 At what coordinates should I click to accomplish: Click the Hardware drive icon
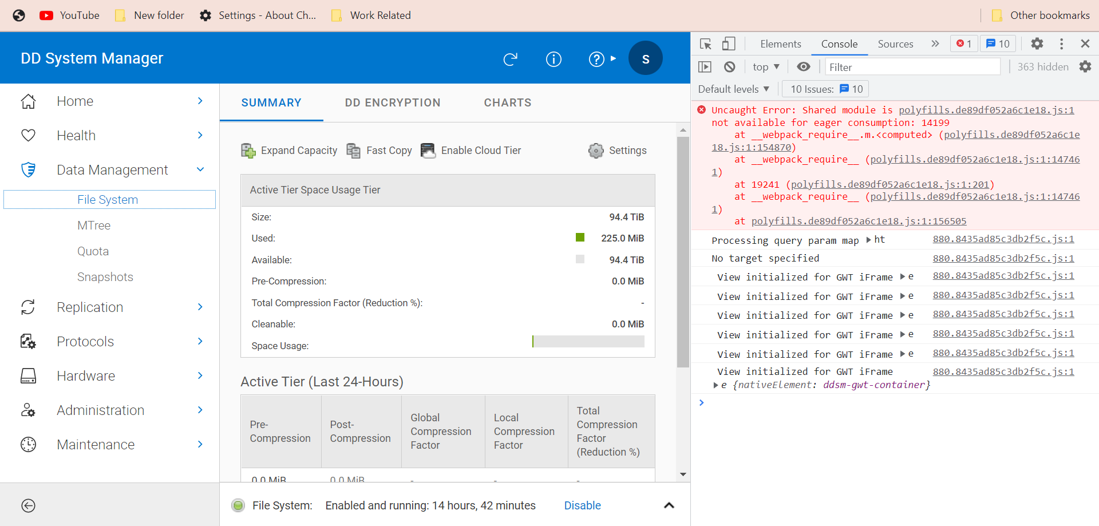(28, 376)
